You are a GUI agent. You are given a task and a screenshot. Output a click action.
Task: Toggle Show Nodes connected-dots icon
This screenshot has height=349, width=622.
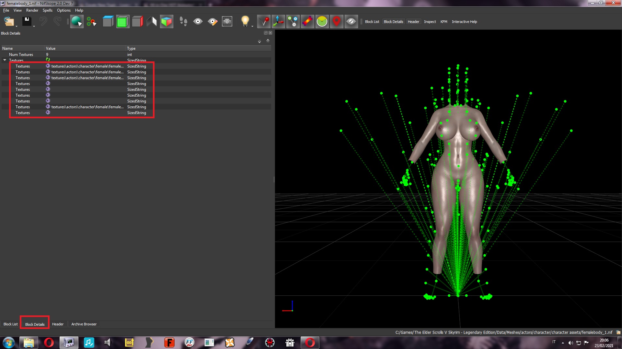pos(293,22)
